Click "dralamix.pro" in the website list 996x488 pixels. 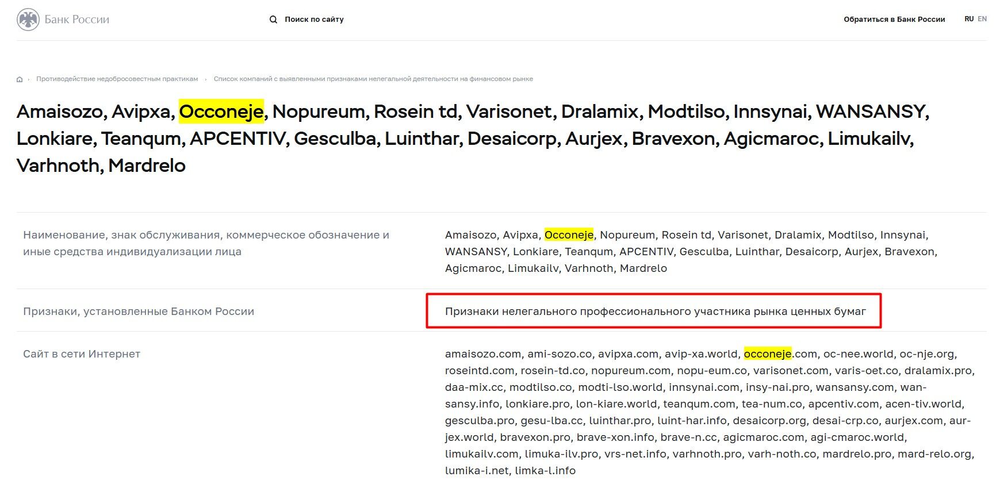click(x=938, y=371)
